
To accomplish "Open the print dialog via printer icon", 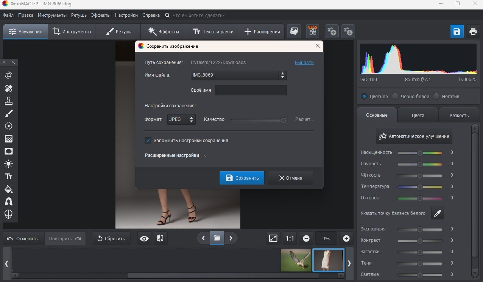I will (473, 31).
